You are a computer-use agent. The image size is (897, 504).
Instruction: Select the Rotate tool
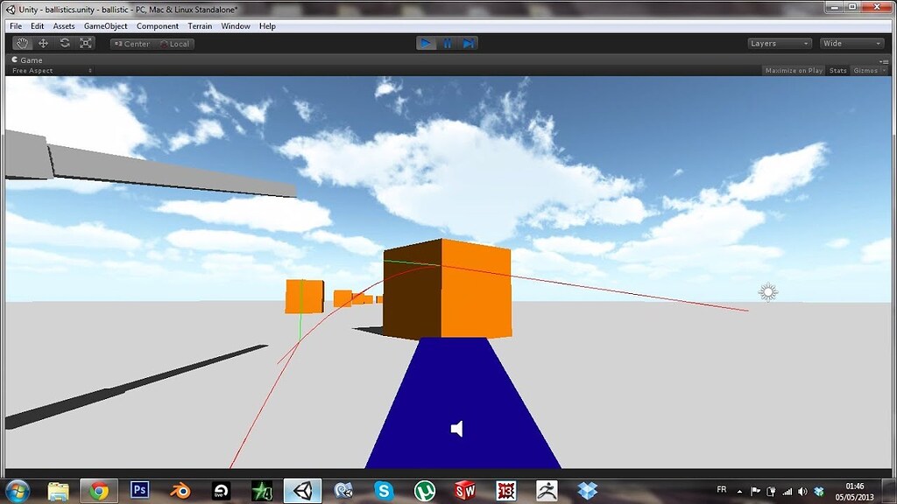point(65,42)
